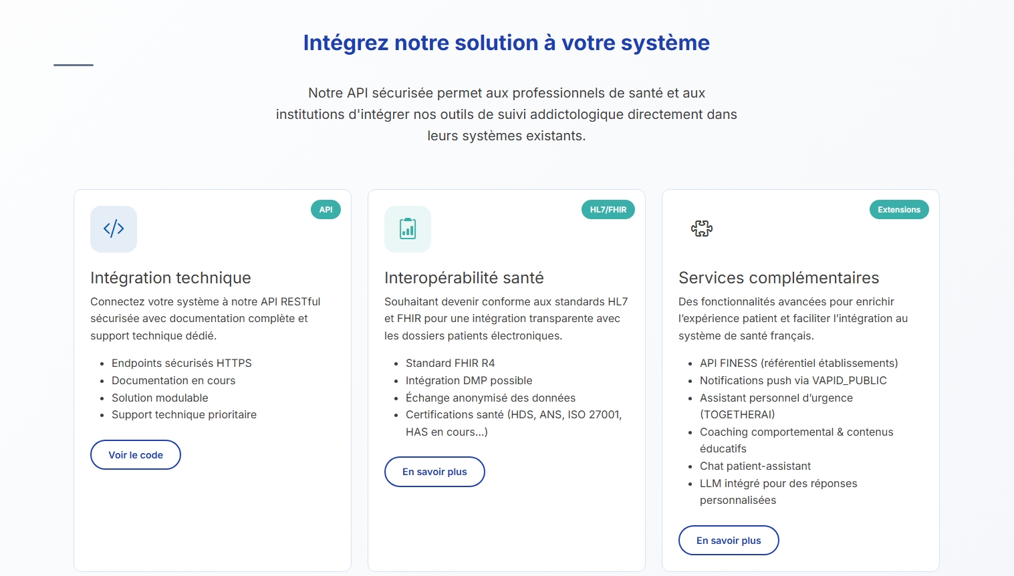
Task: Click the "Solution modulable" list item
Action: [160, 398]
